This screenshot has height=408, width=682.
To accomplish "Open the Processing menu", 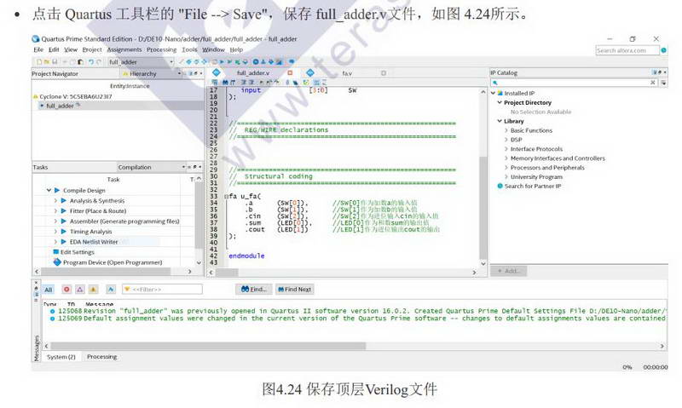I will point(161,49).
